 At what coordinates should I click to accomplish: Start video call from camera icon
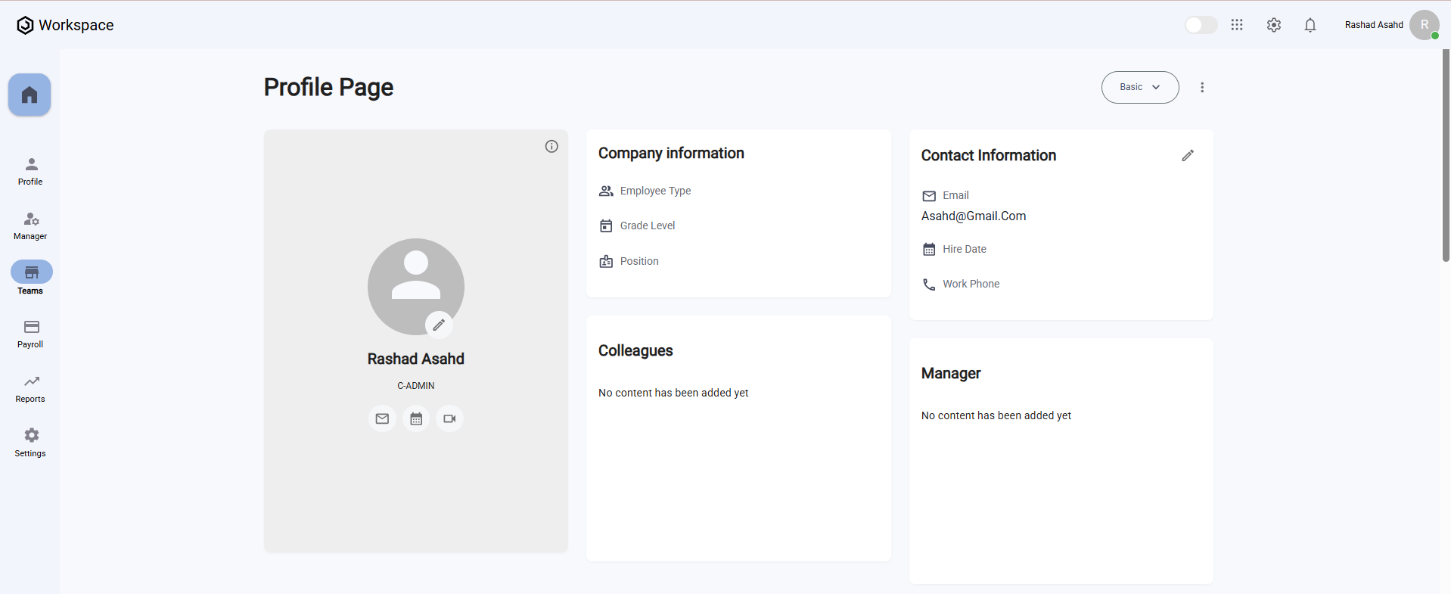click(449, 418)
